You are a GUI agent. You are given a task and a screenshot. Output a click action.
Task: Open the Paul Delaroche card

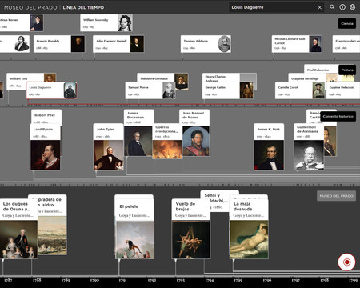(x=322, y=69)
